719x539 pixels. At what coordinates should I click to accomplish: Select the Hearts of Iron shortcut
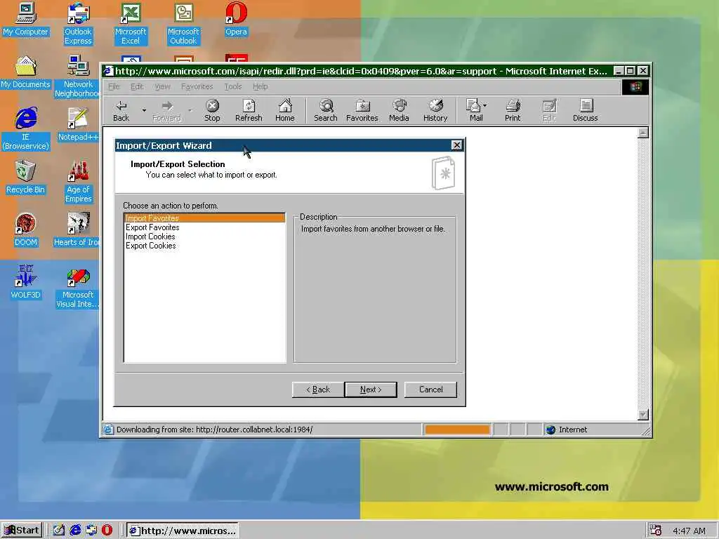(77, 230)
